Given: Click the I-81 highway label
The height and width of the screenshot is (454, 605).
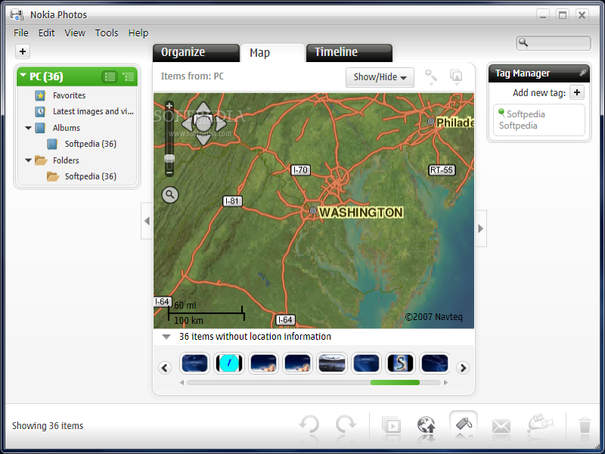Looking at the screenshot, I should [x=232, y=201].
